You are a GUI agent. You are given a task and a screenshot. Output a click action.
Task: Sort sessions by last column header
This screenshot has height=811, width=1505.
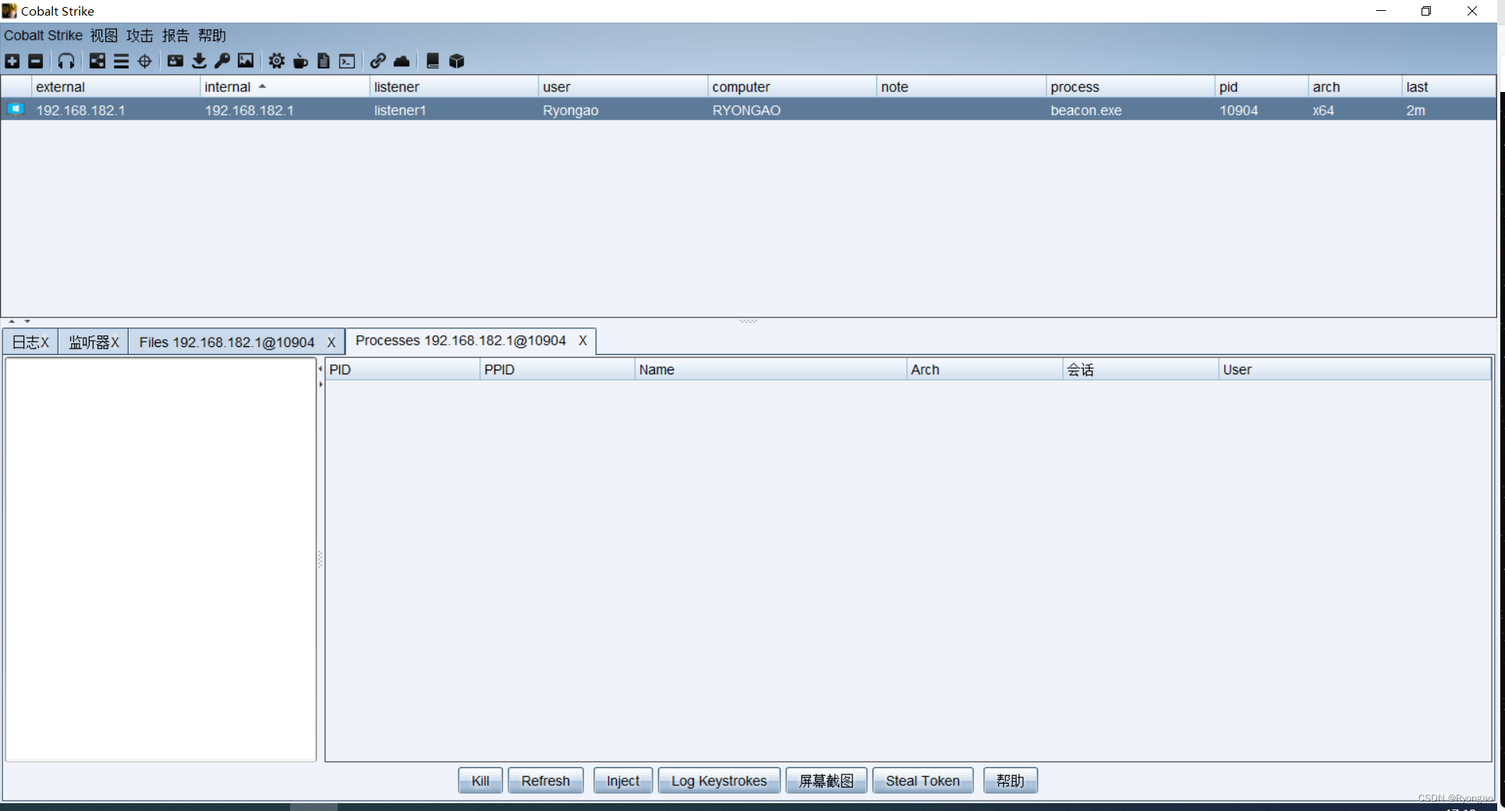pos(1449,87)
